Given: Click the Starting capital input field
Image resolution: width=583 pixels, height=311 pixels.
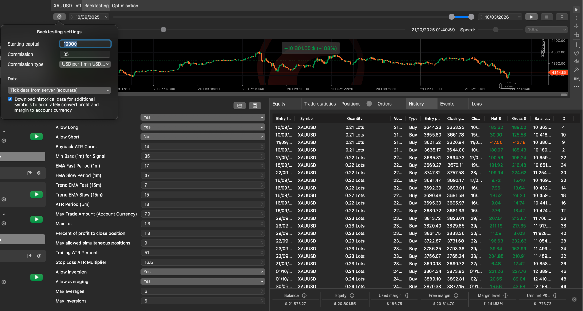Looking at the screenshot, I should tap(85, 44).
